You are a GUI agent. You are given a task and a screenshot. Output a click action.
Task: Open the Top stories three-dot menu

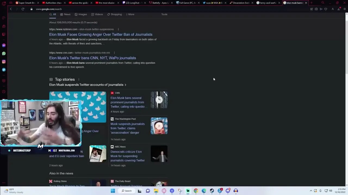[79, 79]
